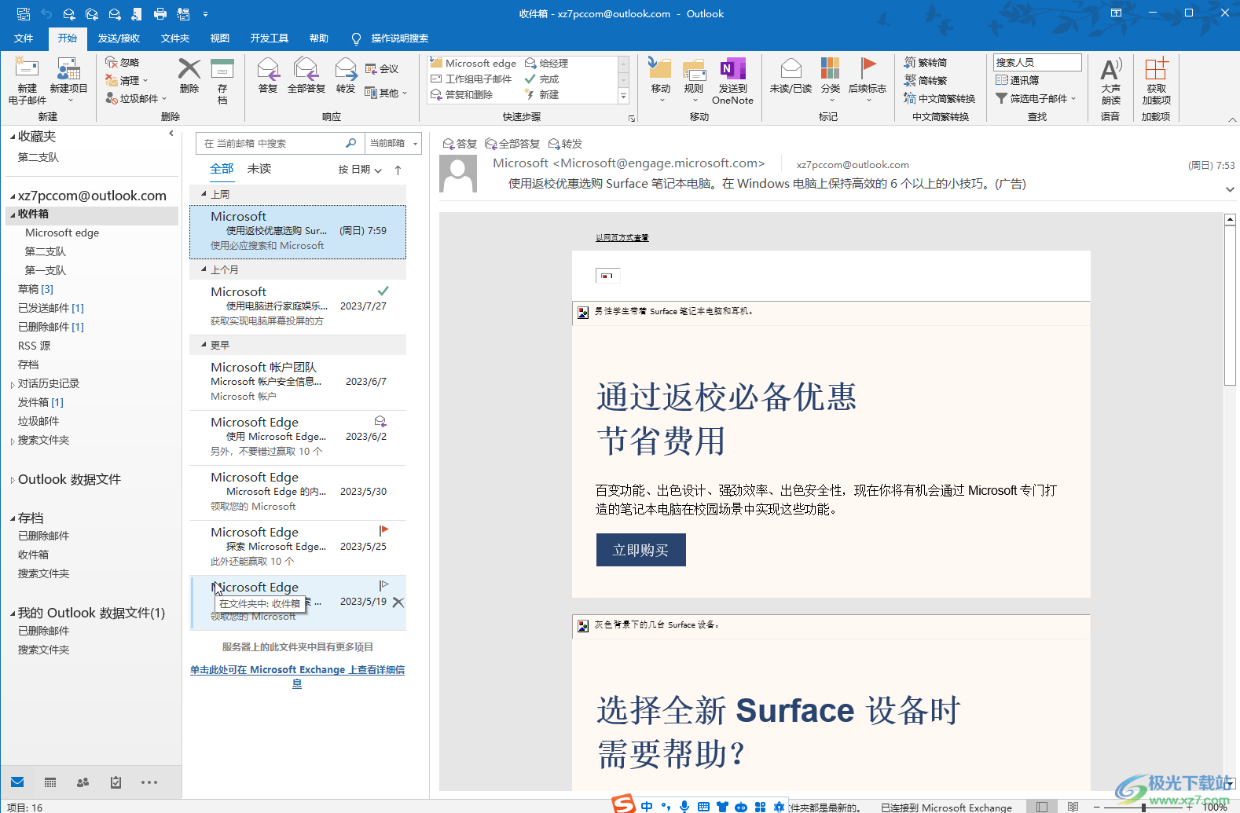Open the 帮助 ribbon tab
The image size is (1240, 813).
pos(318,38)
